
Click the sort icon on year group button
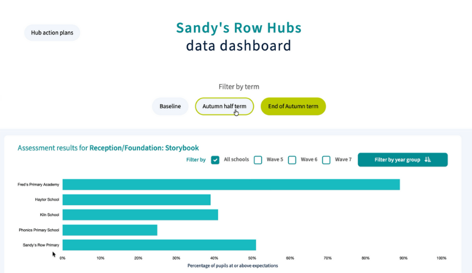tap(428, 160)
